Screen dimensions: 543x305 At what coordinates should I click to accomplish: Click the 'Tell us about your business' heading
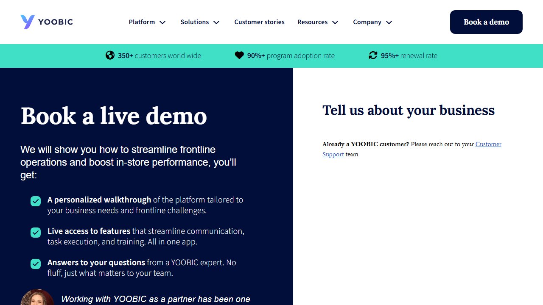(409, 110)
